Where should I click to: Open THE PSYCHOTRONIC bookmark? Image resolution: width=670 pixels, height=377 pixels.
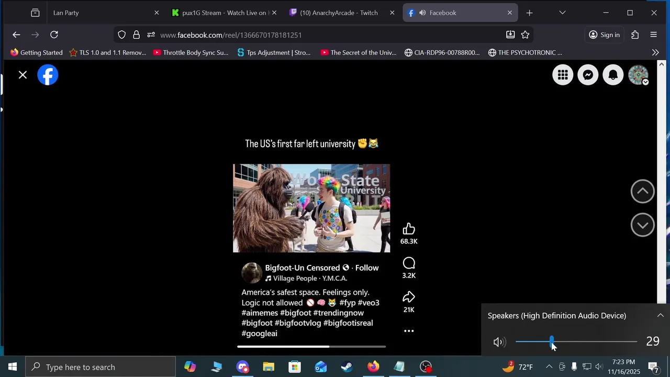tap(525, 52)
